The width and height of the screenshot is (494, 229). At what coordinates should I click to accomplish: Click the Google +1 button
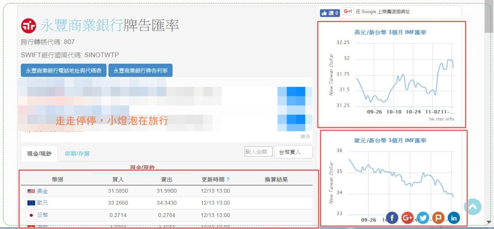coord(348,12)
